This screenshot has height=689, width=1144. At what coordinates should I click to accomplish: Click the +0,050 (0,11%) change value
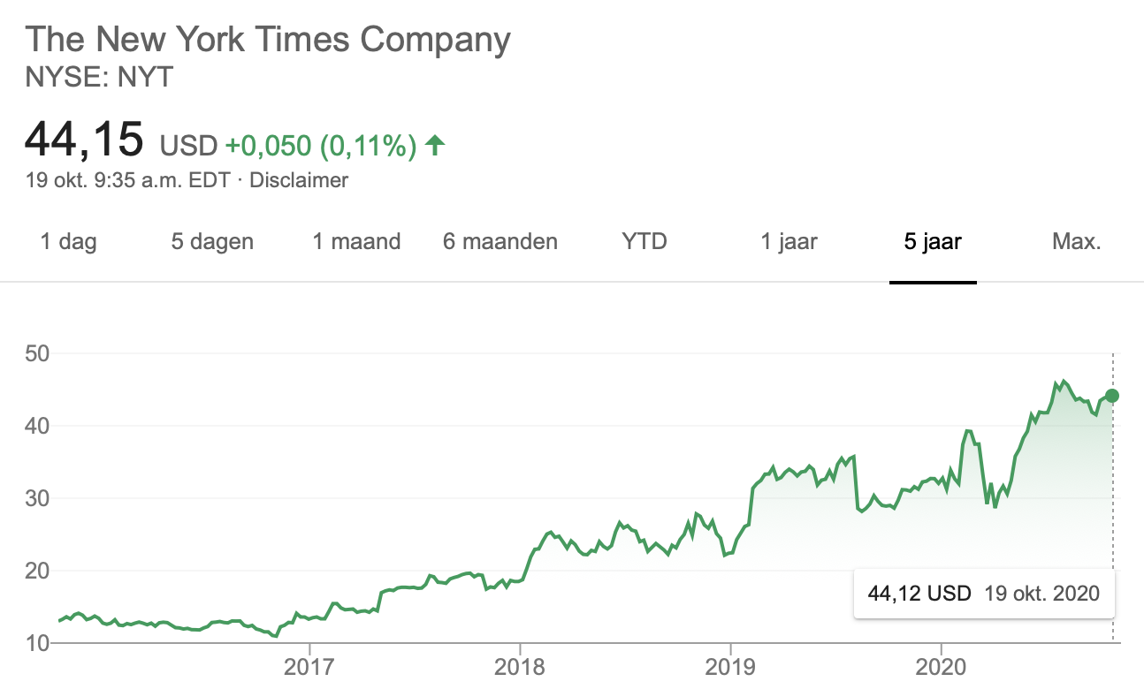320,146
